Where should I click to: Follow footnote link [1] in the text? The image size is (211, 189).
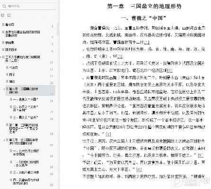pyautogui.click(x=147, y=42)
